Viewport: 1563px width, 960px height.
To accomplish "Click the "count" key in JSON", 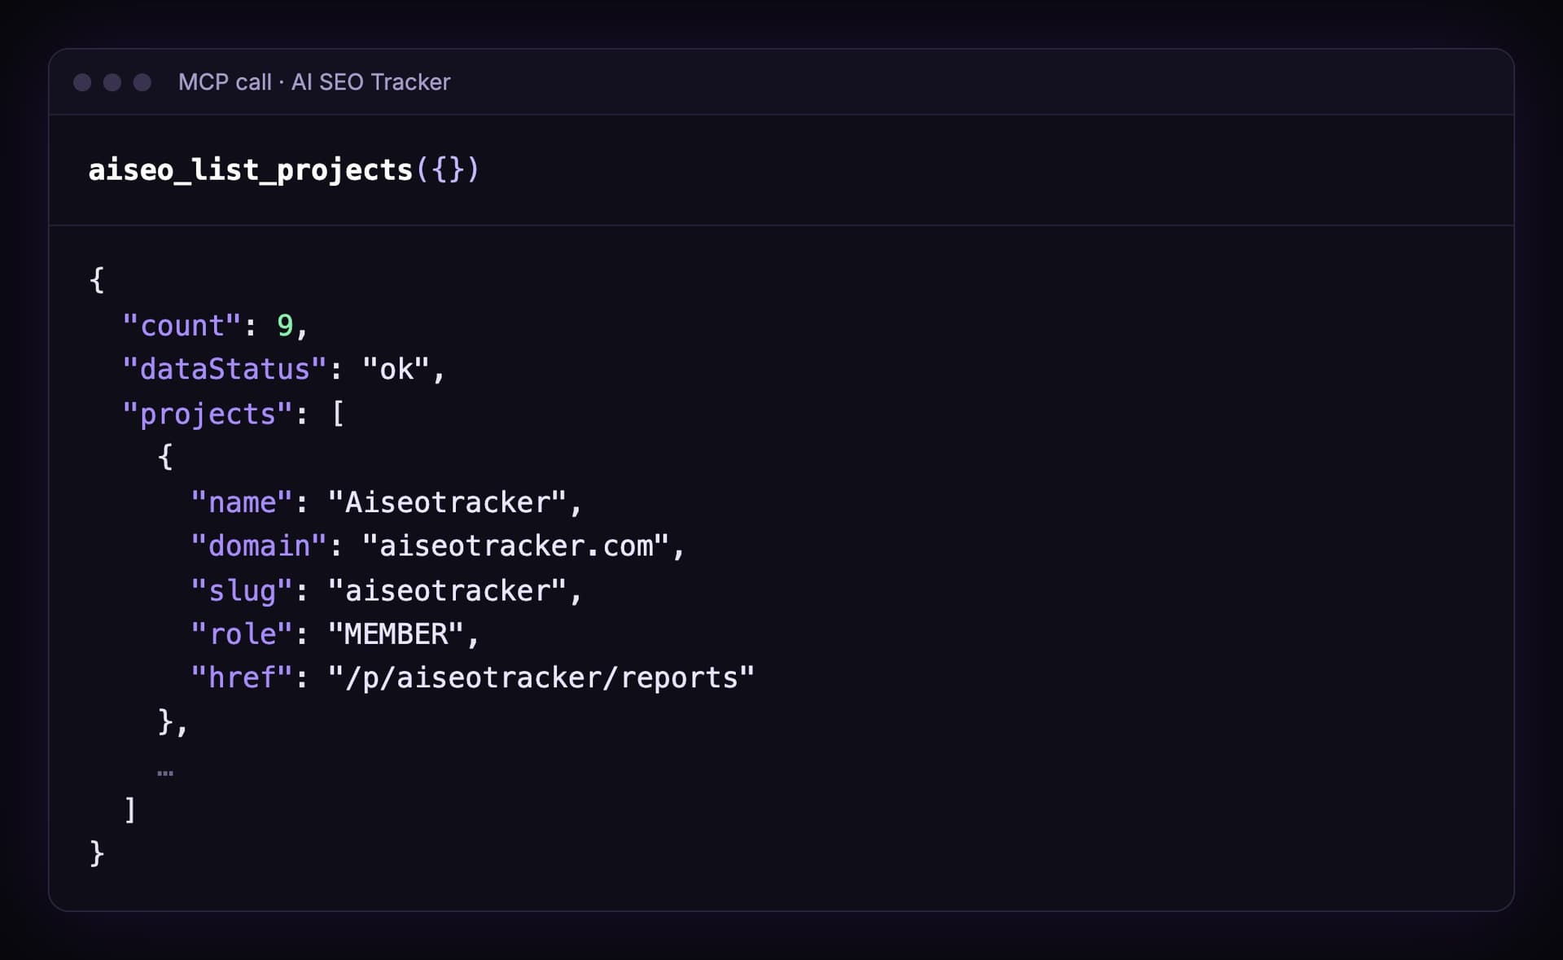I will click(182, 326).
